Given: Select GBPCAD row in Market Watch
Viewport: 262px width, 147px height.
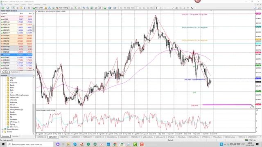Looking at the screenshot, I should click(x=17, y=22).
